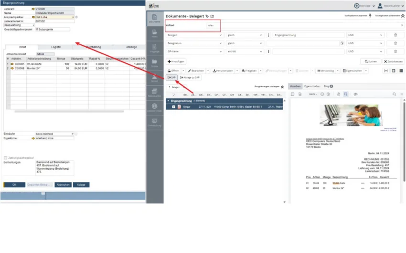This screenshot has height=253, width=406.
Task: Click the OK button in Eingangsrechnung window
Action: (14, 185)
